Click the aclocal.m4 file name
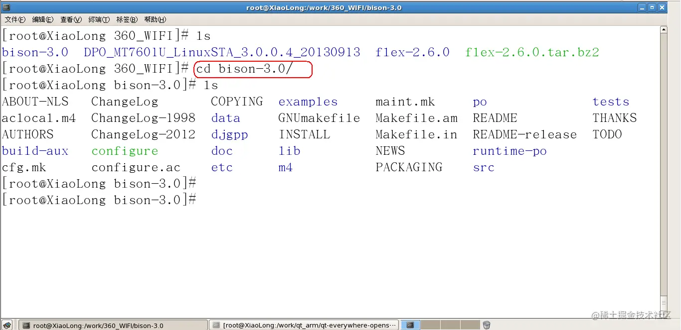This screenshot has height=330, width=681. tap(39, 118)
